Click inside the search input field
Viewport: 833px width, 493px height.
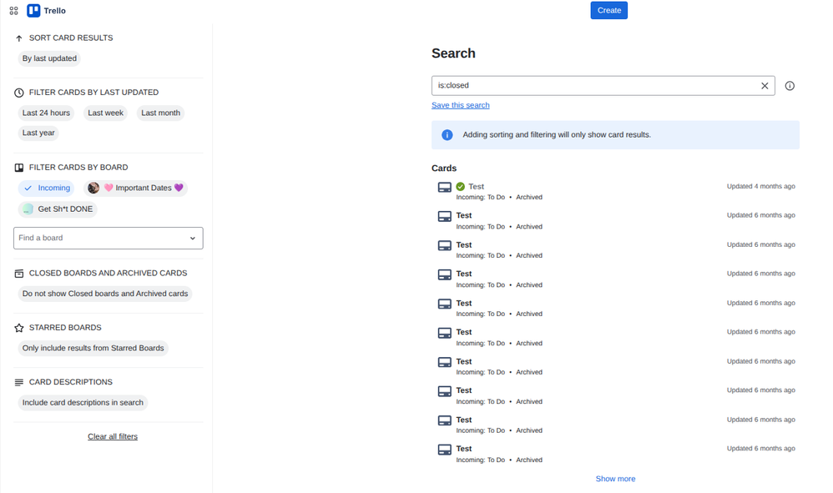point(584,85)
